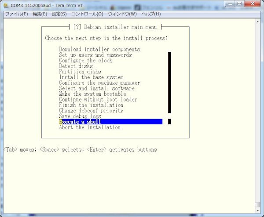The width and height of the screenshot is (264, 217).
Task: Click "Choose the next step" prompt text
Action: pyautogui.click(x=106, y=38)
